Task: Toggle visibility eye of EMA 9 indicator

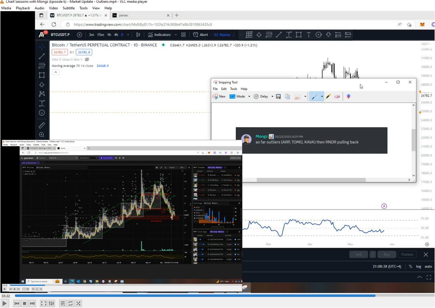Action: (87, 59)
